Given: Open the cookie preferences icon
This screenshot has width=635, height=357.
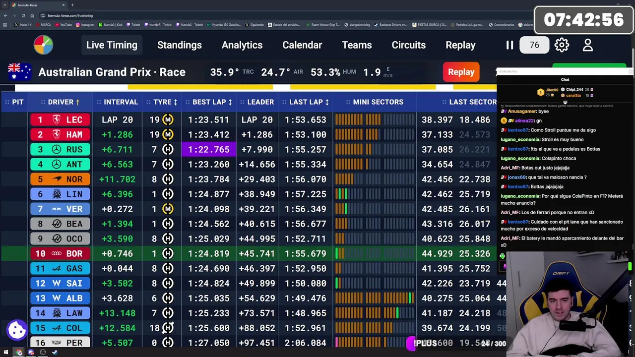Looking at the screenshot, I should (x=17, y=330).
